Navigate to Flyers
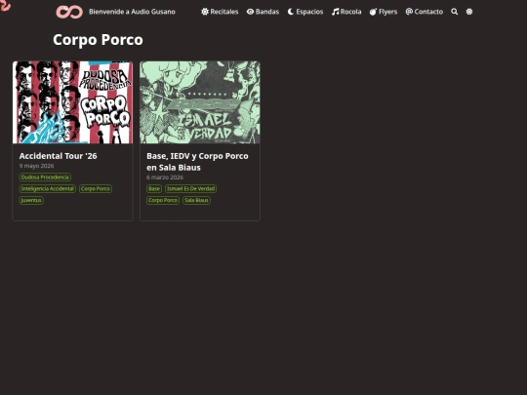Viewport: 527px width, 395px height. tap(384, 12)
